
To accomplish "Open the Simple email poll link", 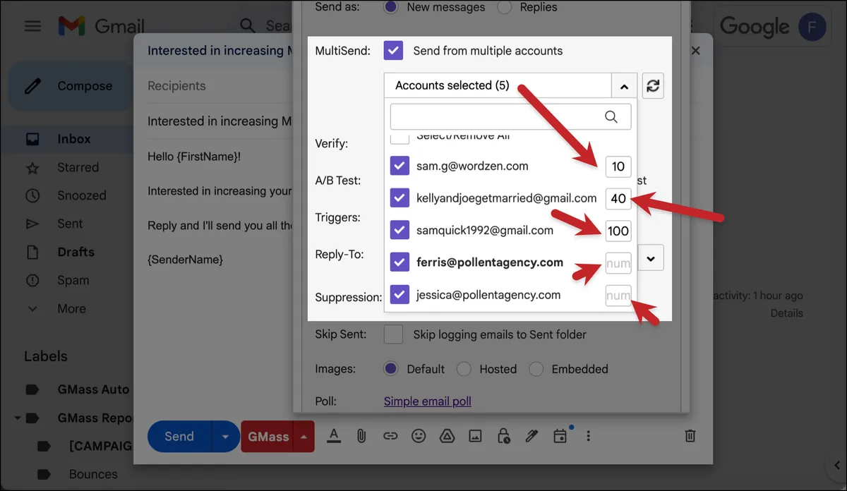I will point(428,401).
